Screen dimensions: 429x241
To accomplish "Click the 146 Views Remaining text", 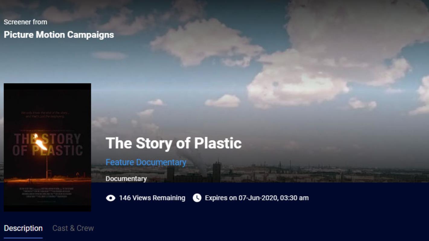I will point(152,198).
